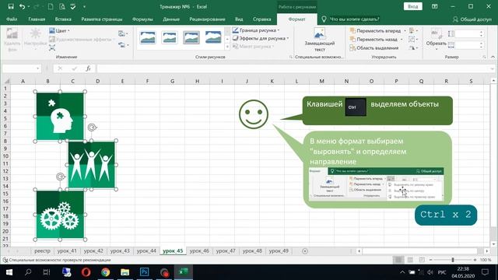Switch to the Формулы tab

pyautogui.click(x=142, y=19)
